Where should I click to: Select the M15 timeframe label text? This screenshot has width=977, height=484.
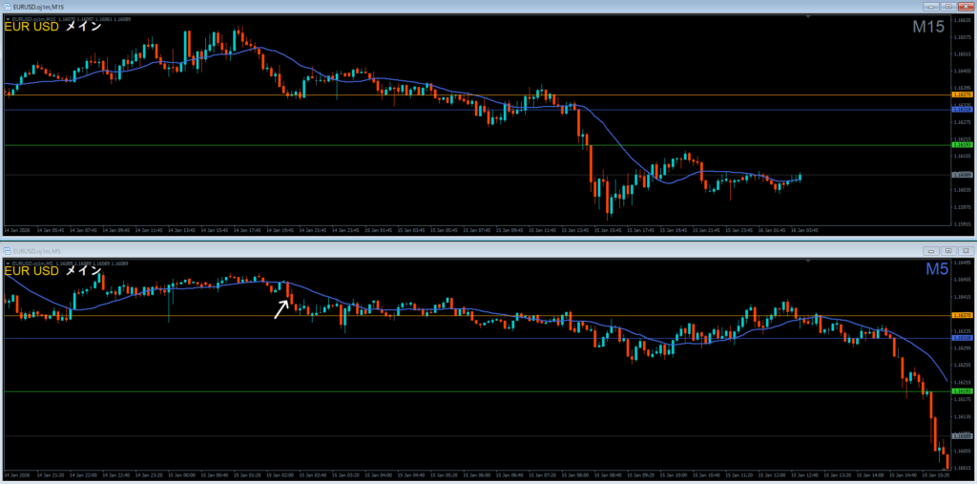[927, 28]
